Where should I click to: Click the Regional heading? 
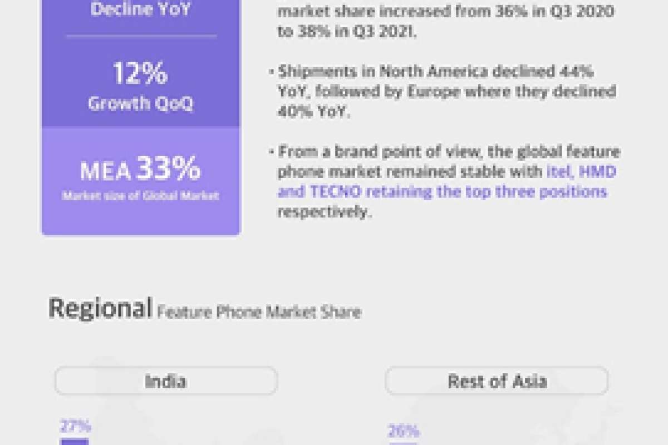(x=100, y=309)
